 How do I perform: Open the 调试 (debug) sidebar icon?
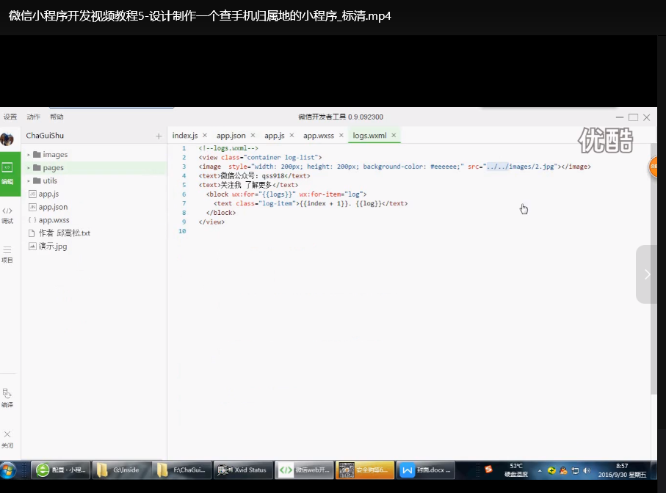click(7, 215)
